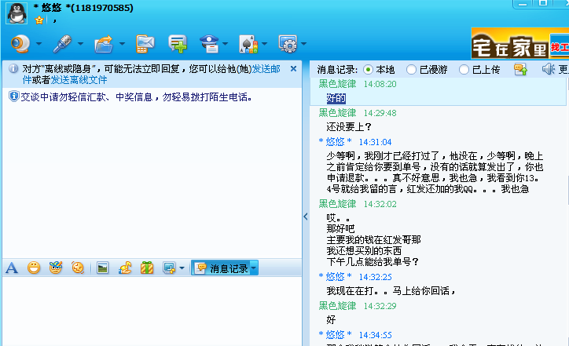The width and height of the screenshot is (569, 346).
Task: Expand the report options dropdown arrow
Action: pos(226,44)
